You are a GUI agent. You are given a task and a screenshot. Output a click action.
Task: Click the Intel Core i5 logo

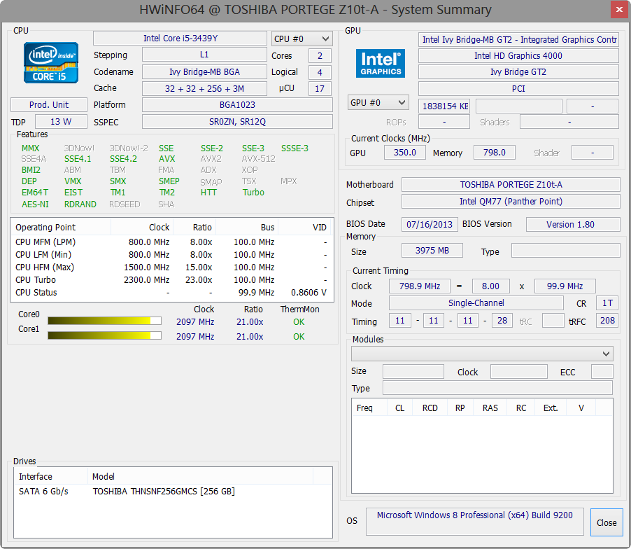[50, 63]
